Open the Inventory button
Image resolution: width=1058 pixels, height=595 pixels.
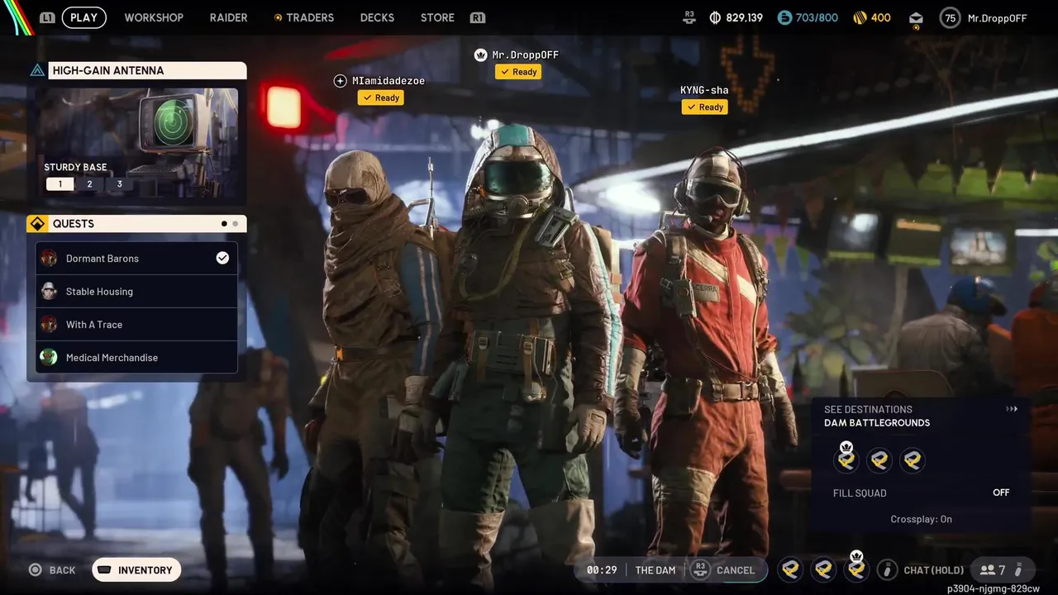click(136, 570)
